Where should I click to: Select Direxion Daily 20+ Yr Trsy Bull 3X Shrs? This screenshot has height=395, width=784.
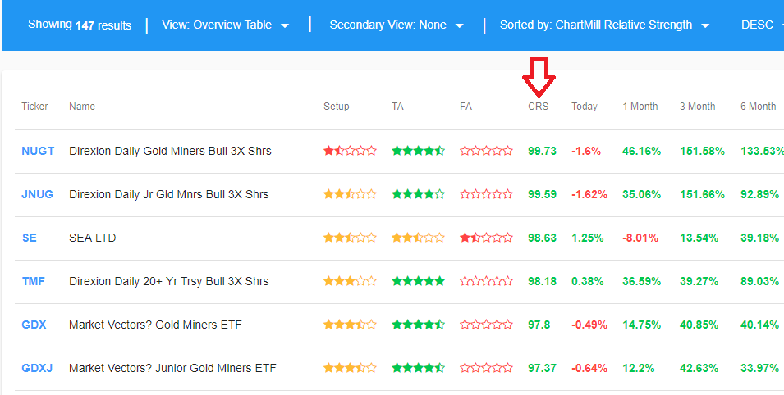169,281
